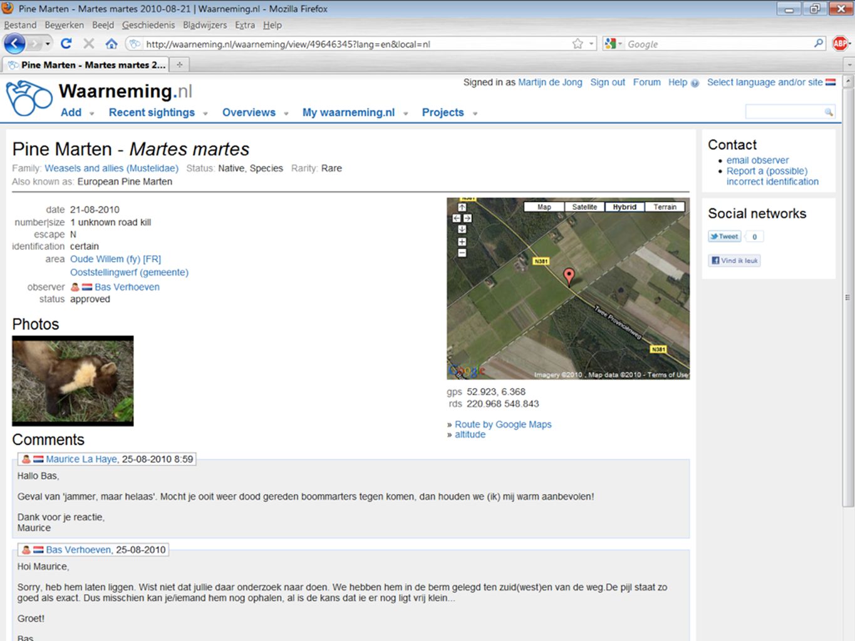The image size is (855, 641).
Task: Click the red location marker on map
Action: coord(569,276)
